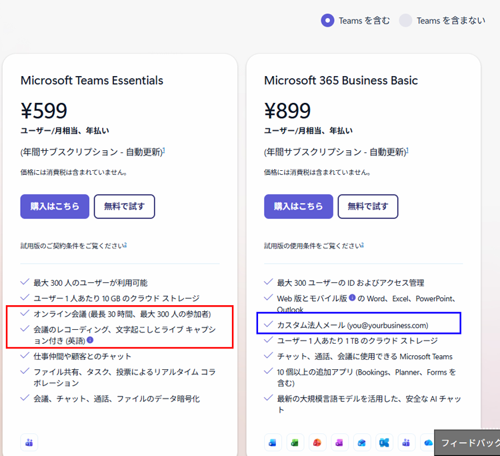This screenshot has width=500, height=456.
Task: Open footnote 1 in Business Basic subscription line
Action: tap(407, 150)
